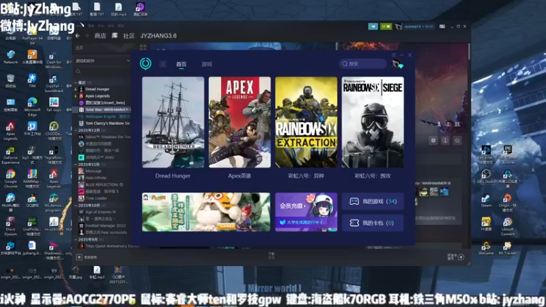
Task: Click Steam teal announcement button in title bar
Action: coord(373,27)
